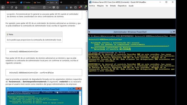
Task: Close the active Quitar tab
Action: point(56,3)
